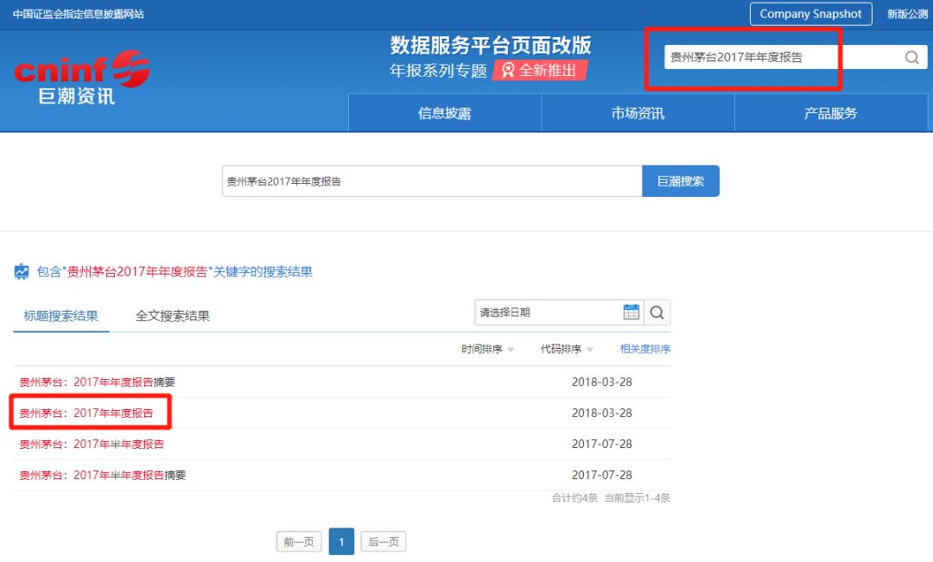The image size is (933, 562).
Task: Click the 年报系列专题 全新推出 banner
Action: 490,71
